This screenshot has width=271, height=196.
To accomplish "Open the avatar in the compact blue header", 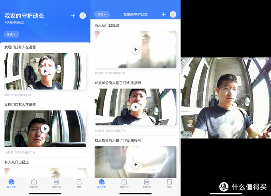I will point(173,14).
